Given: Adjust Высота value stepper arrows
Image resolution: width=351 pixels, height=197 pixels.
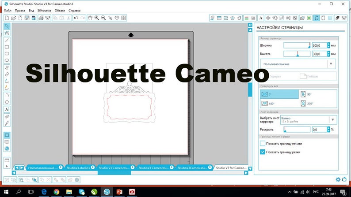Looking at the screenshot, I should (328, 54).
